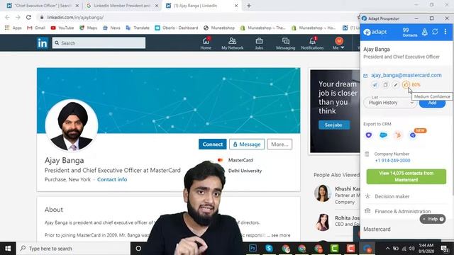Open Translate bookmark
The width and height of the screenshot is (454, 255).
click(x=138, y=28)
